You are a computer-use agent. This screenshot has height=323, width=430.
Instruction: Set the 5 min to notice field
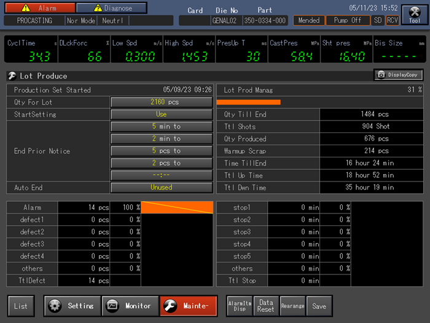(x=161, y=127)
